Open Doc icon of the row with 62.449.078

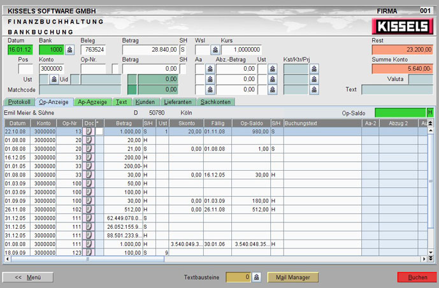click(89, 218)
